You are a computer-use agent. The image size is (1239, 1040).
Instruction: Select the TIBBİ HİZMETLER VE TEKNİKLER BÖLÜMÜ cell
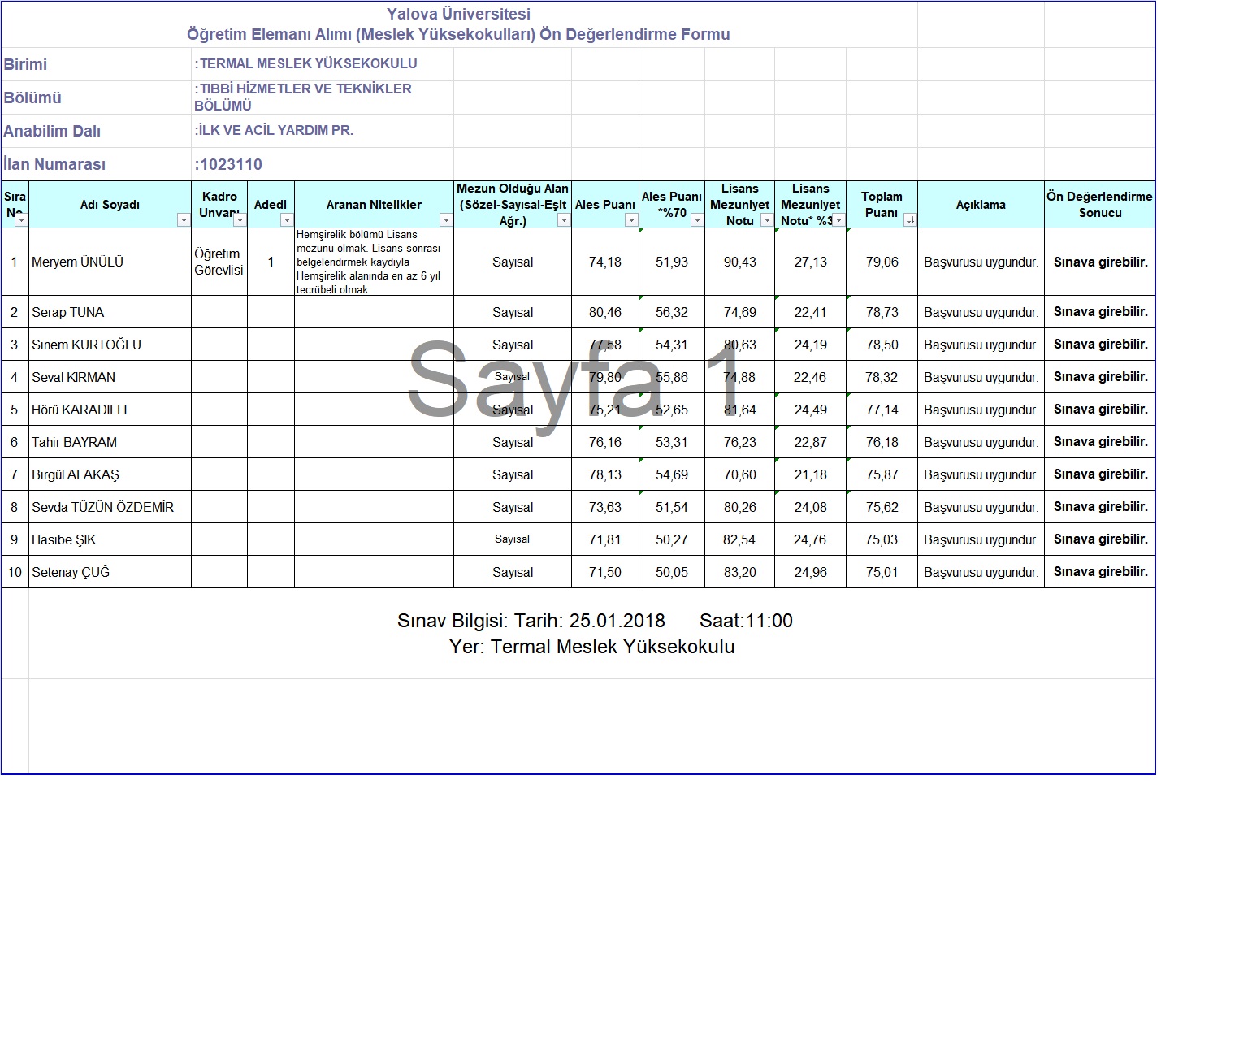322,97
